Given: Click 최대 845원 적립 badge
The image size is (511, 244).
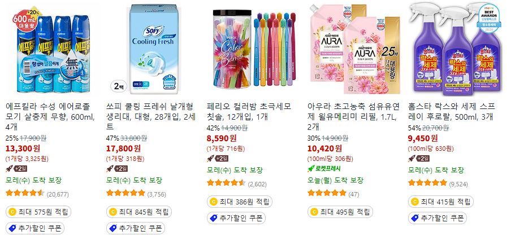Looking at the screenshot, I should [x=139, y=212].
